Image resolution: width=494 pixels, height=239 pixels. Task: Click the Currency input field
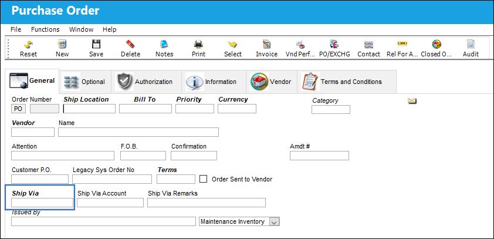237,109
